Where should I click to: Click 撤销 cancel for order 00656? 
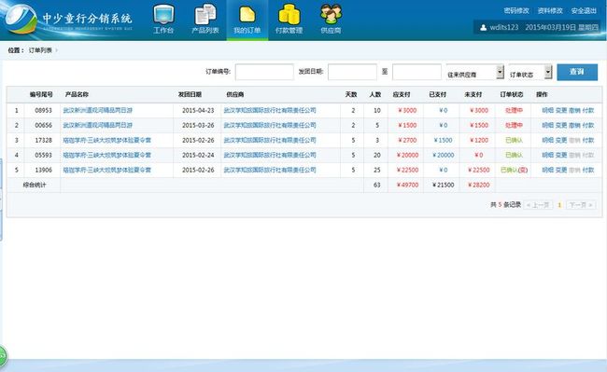point(574,125)
